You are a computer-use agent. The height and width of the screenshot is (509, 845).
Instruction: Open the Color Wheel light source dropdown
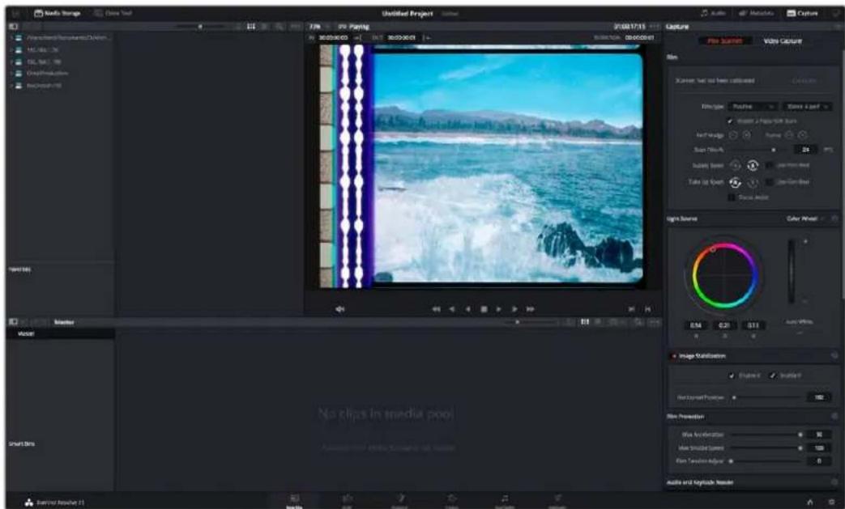805,219
